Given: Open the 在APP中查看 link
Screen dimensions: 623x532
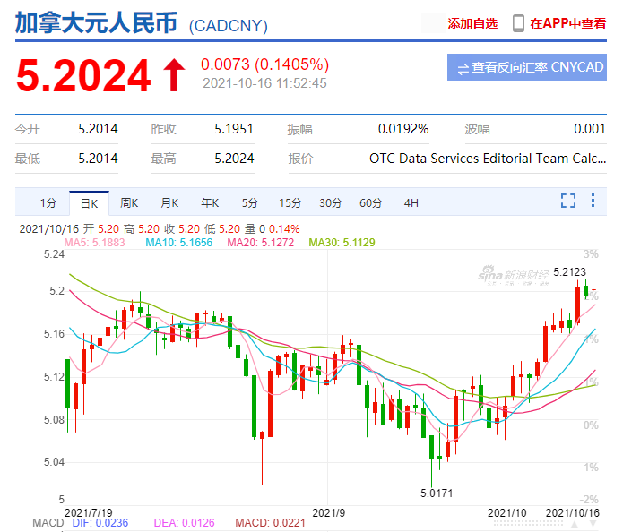Looking at the screenshot, I should pyautogui.click(x=567, y=23).
